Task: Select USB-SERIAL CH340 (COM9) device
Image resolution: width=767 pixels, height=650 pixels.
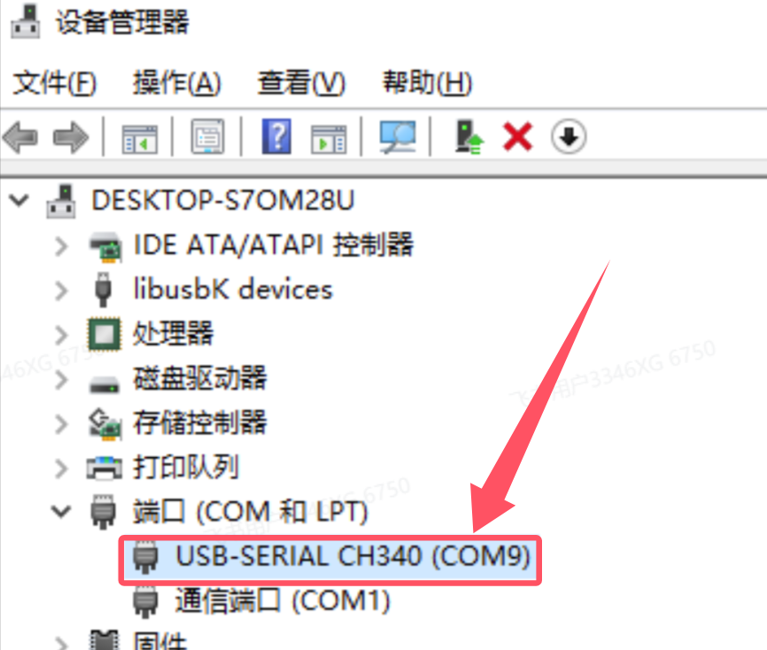Action: click(330, 559)
